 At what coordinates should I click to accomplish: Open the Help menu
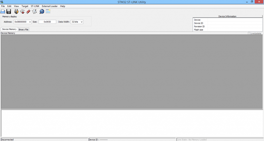coord(62,6)
